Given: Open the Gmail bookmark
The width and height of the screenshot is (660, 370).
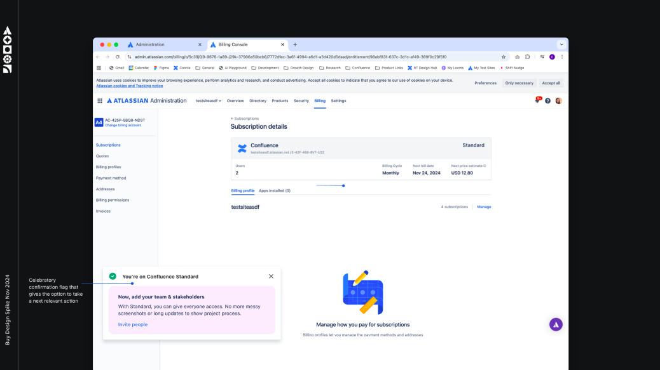Looking at the screenshot, I should pos(116,68).
